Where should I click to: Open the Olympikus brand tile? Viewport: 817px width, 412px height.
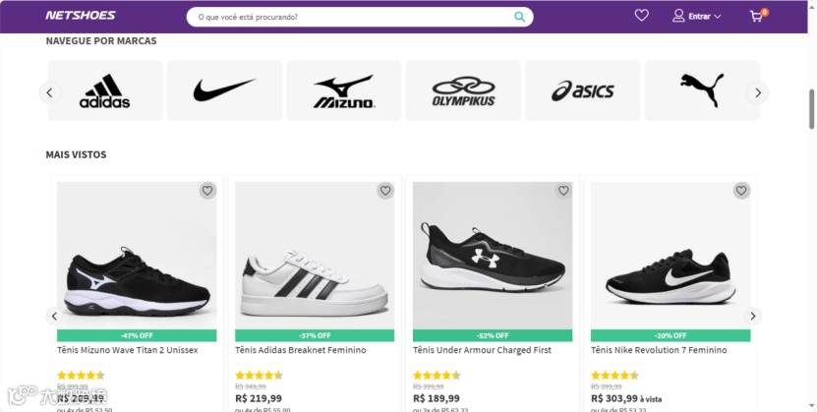pos(463,91)
